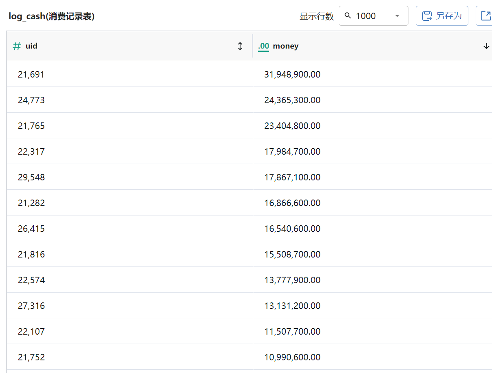
Task: Click the 另存为 button
Action: point(442,16)
